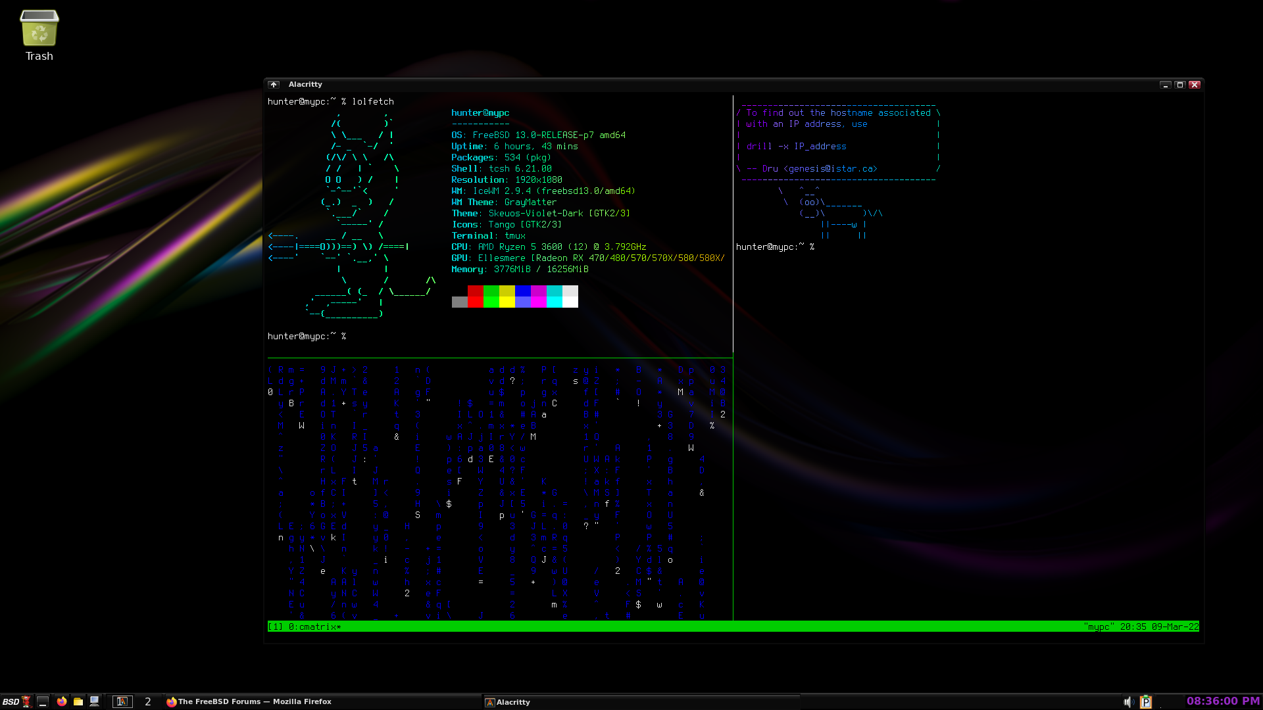
Task: Click the GPU Ellesmere Radeon line
Action: coord(588,258)
